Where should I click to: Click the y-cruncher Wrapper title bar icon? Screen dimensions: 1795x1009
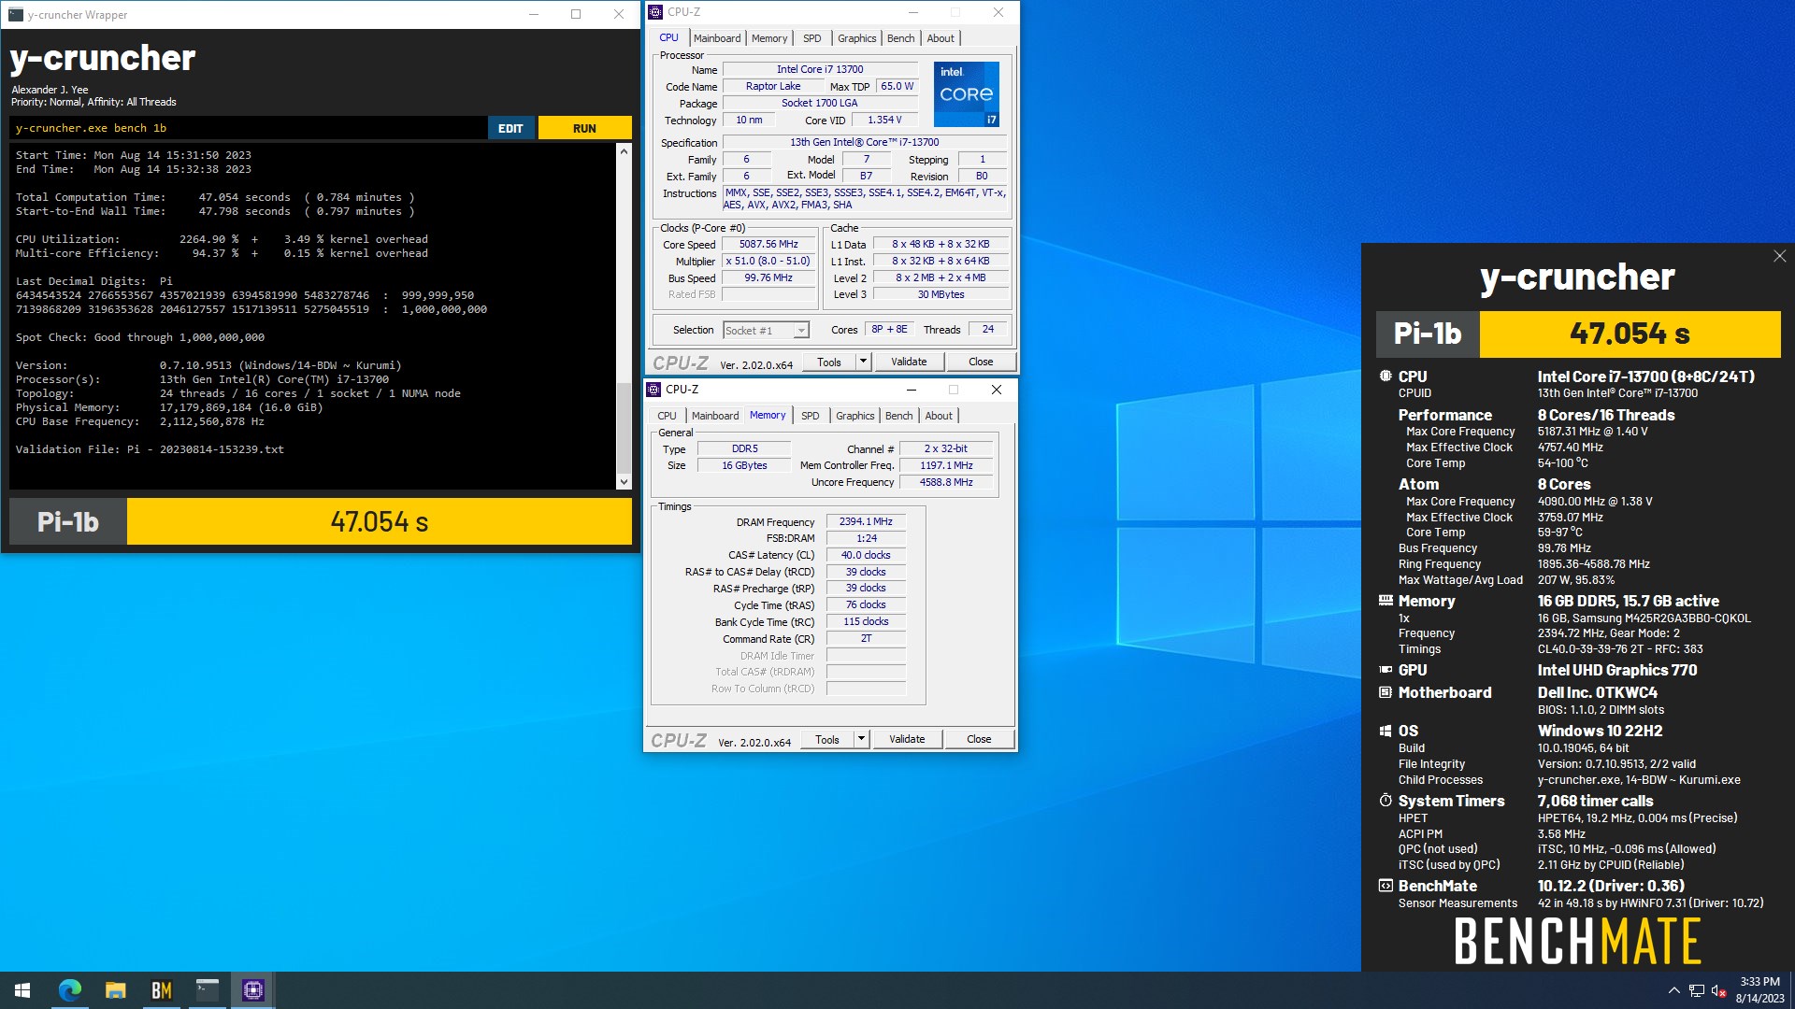tap(14, 14)
